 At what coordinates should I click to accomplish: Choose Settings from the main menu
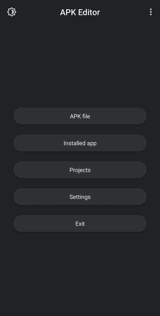pos(80,197)
